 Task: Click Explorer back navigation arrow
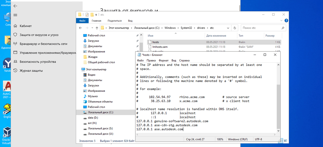pyautogui.click(x=80, y=28)
